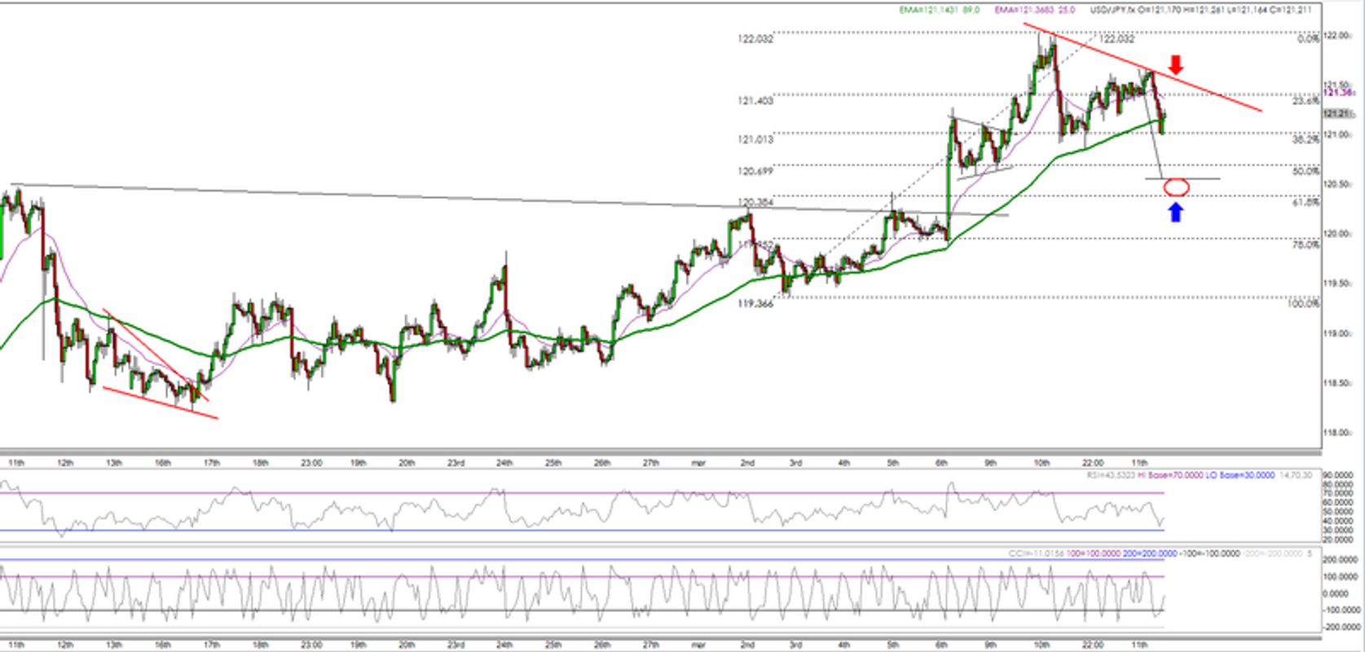Select the 61.8% Fibonacci retracement label
This screenshot has height=652, width=1365.
tap(1306, 202)
